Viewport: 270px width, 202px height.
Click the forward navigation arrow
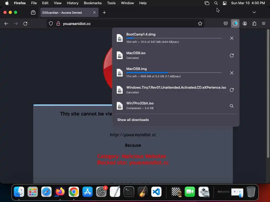16,23
